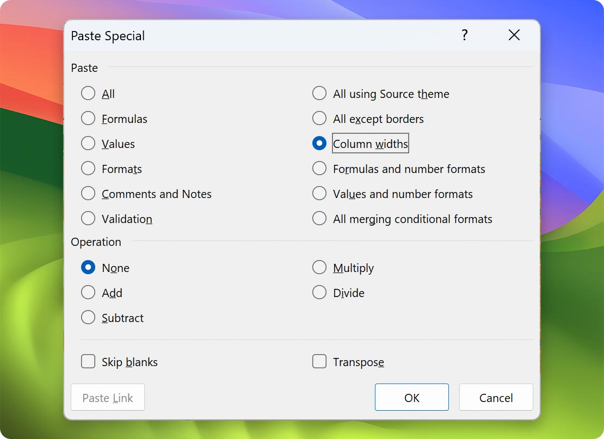
Task: Choose the Add operation
Action: pos(88,293)
